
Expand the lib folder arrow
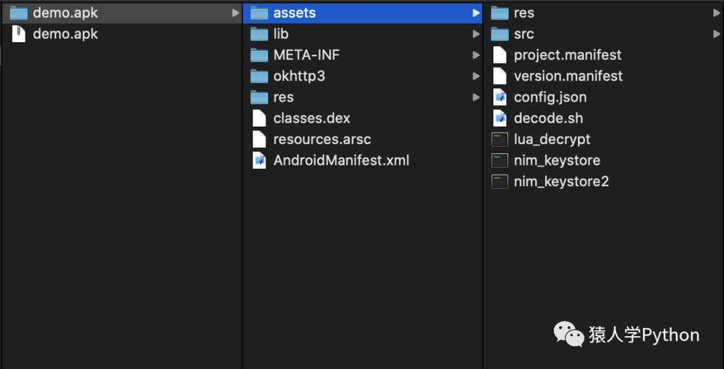pos(476,34)
